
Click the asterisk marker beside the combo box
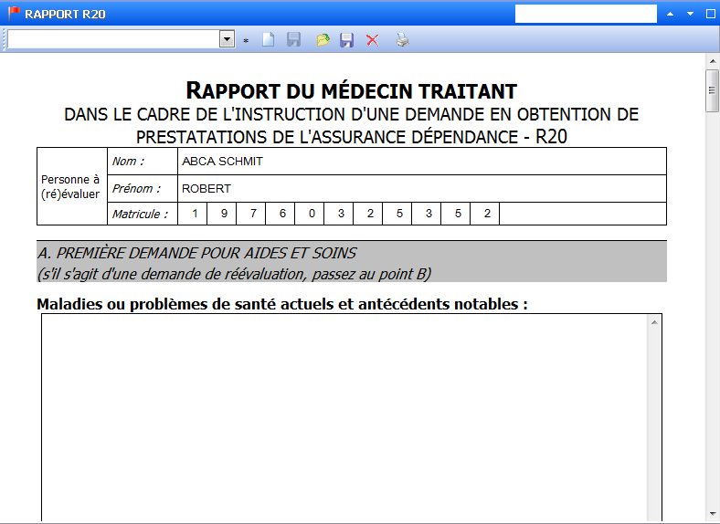point(246,41)
